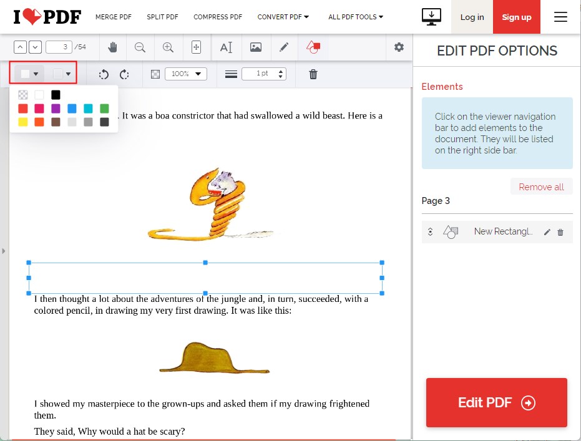
Task: Pick red color swatch
Action: [x=23, y=109]
